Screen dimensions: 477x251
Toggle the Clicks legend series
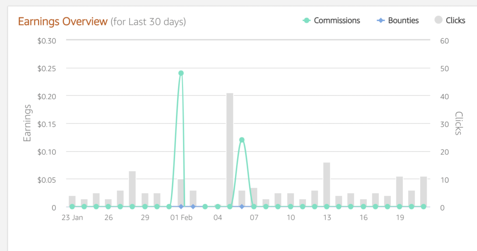tap(455, 20)
